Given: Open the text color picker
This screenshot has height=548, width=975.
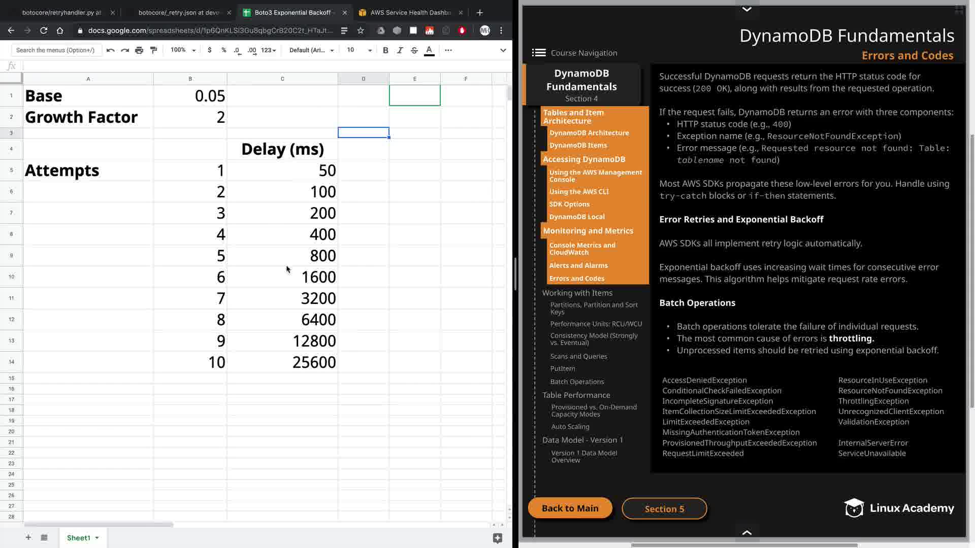Looking at the screenshot, I should 429,50.
